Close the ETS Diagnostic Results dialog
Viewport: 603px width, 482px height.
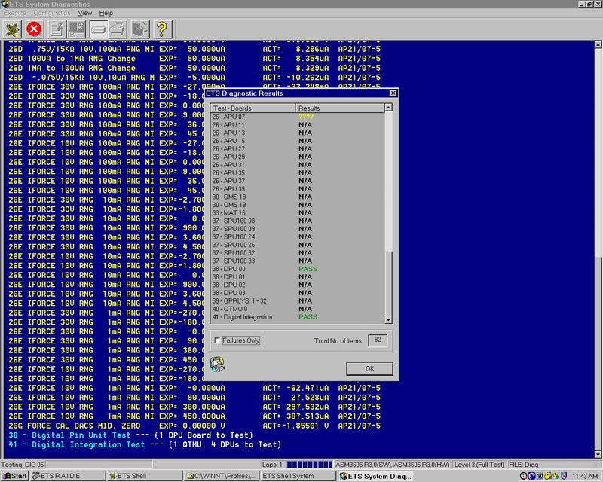tap(390, 93)
